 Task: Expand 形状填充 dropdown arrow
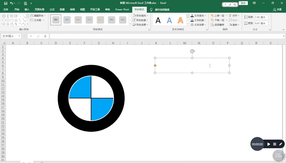click(x=147, y=16)
